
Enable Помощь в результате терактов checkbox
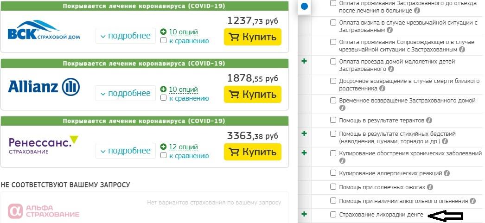click(x=333, y=120)
